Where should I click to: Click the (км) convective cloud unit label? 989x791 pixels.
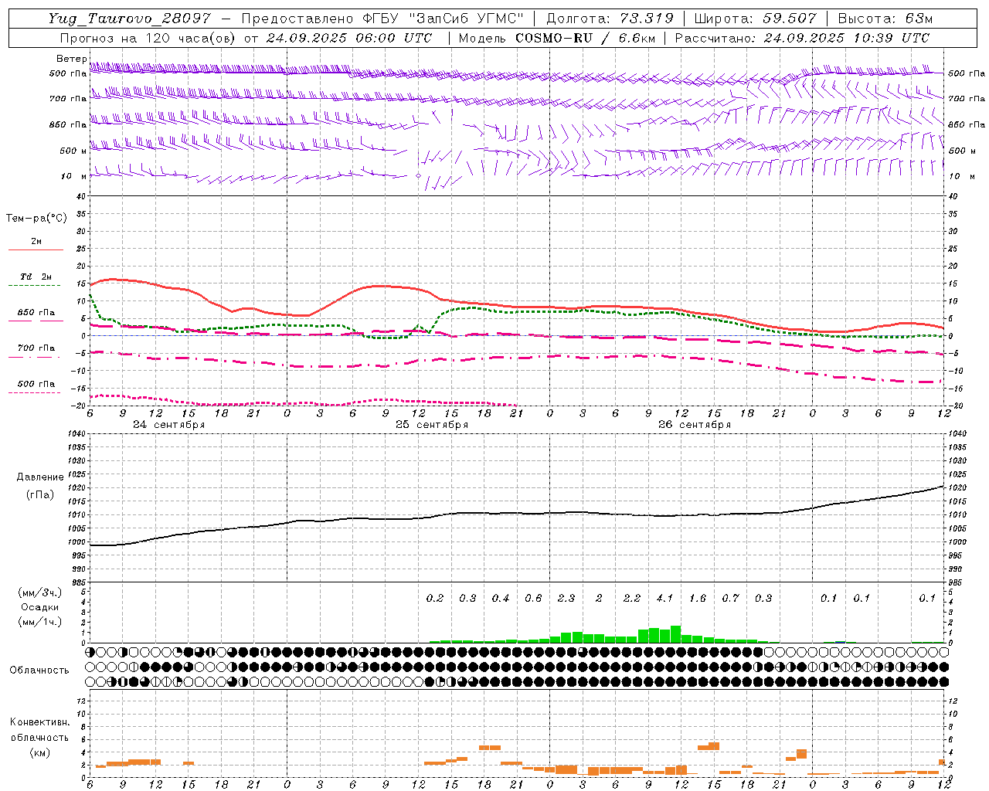[39, 752]
